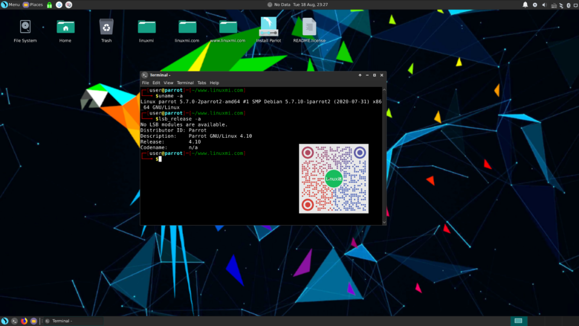Open the Help menu in terminal
This screenshot has height=326, width=579.
214,83
